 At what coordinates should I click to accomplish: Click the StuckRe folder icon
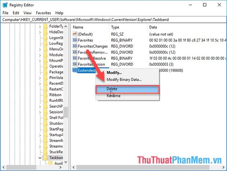click(45, 152)
